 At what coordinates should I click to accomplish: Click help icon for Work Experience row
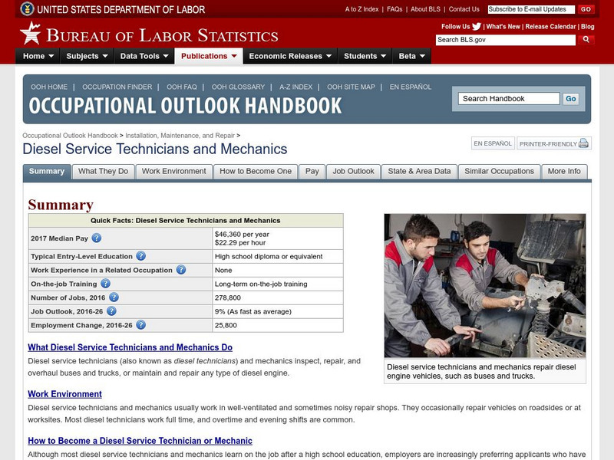[x=181, y=270]
